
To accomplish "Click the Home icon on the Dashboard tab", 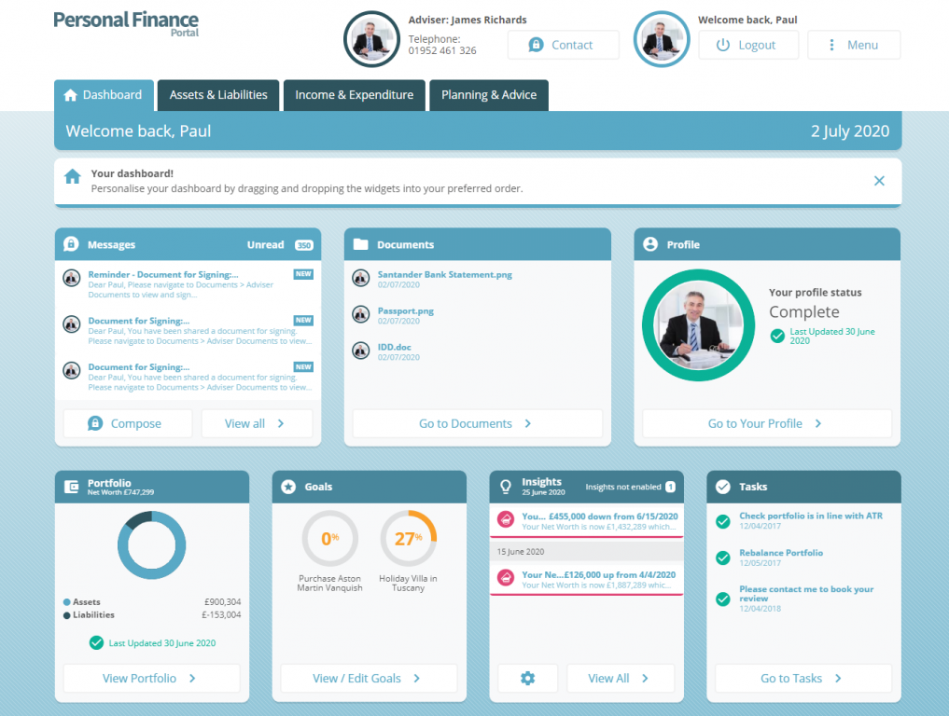I will [x=72, y=94].
